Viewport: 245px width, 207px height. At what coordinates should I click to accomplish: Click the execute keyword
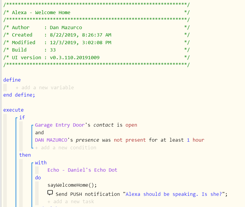tap(13, 110)
